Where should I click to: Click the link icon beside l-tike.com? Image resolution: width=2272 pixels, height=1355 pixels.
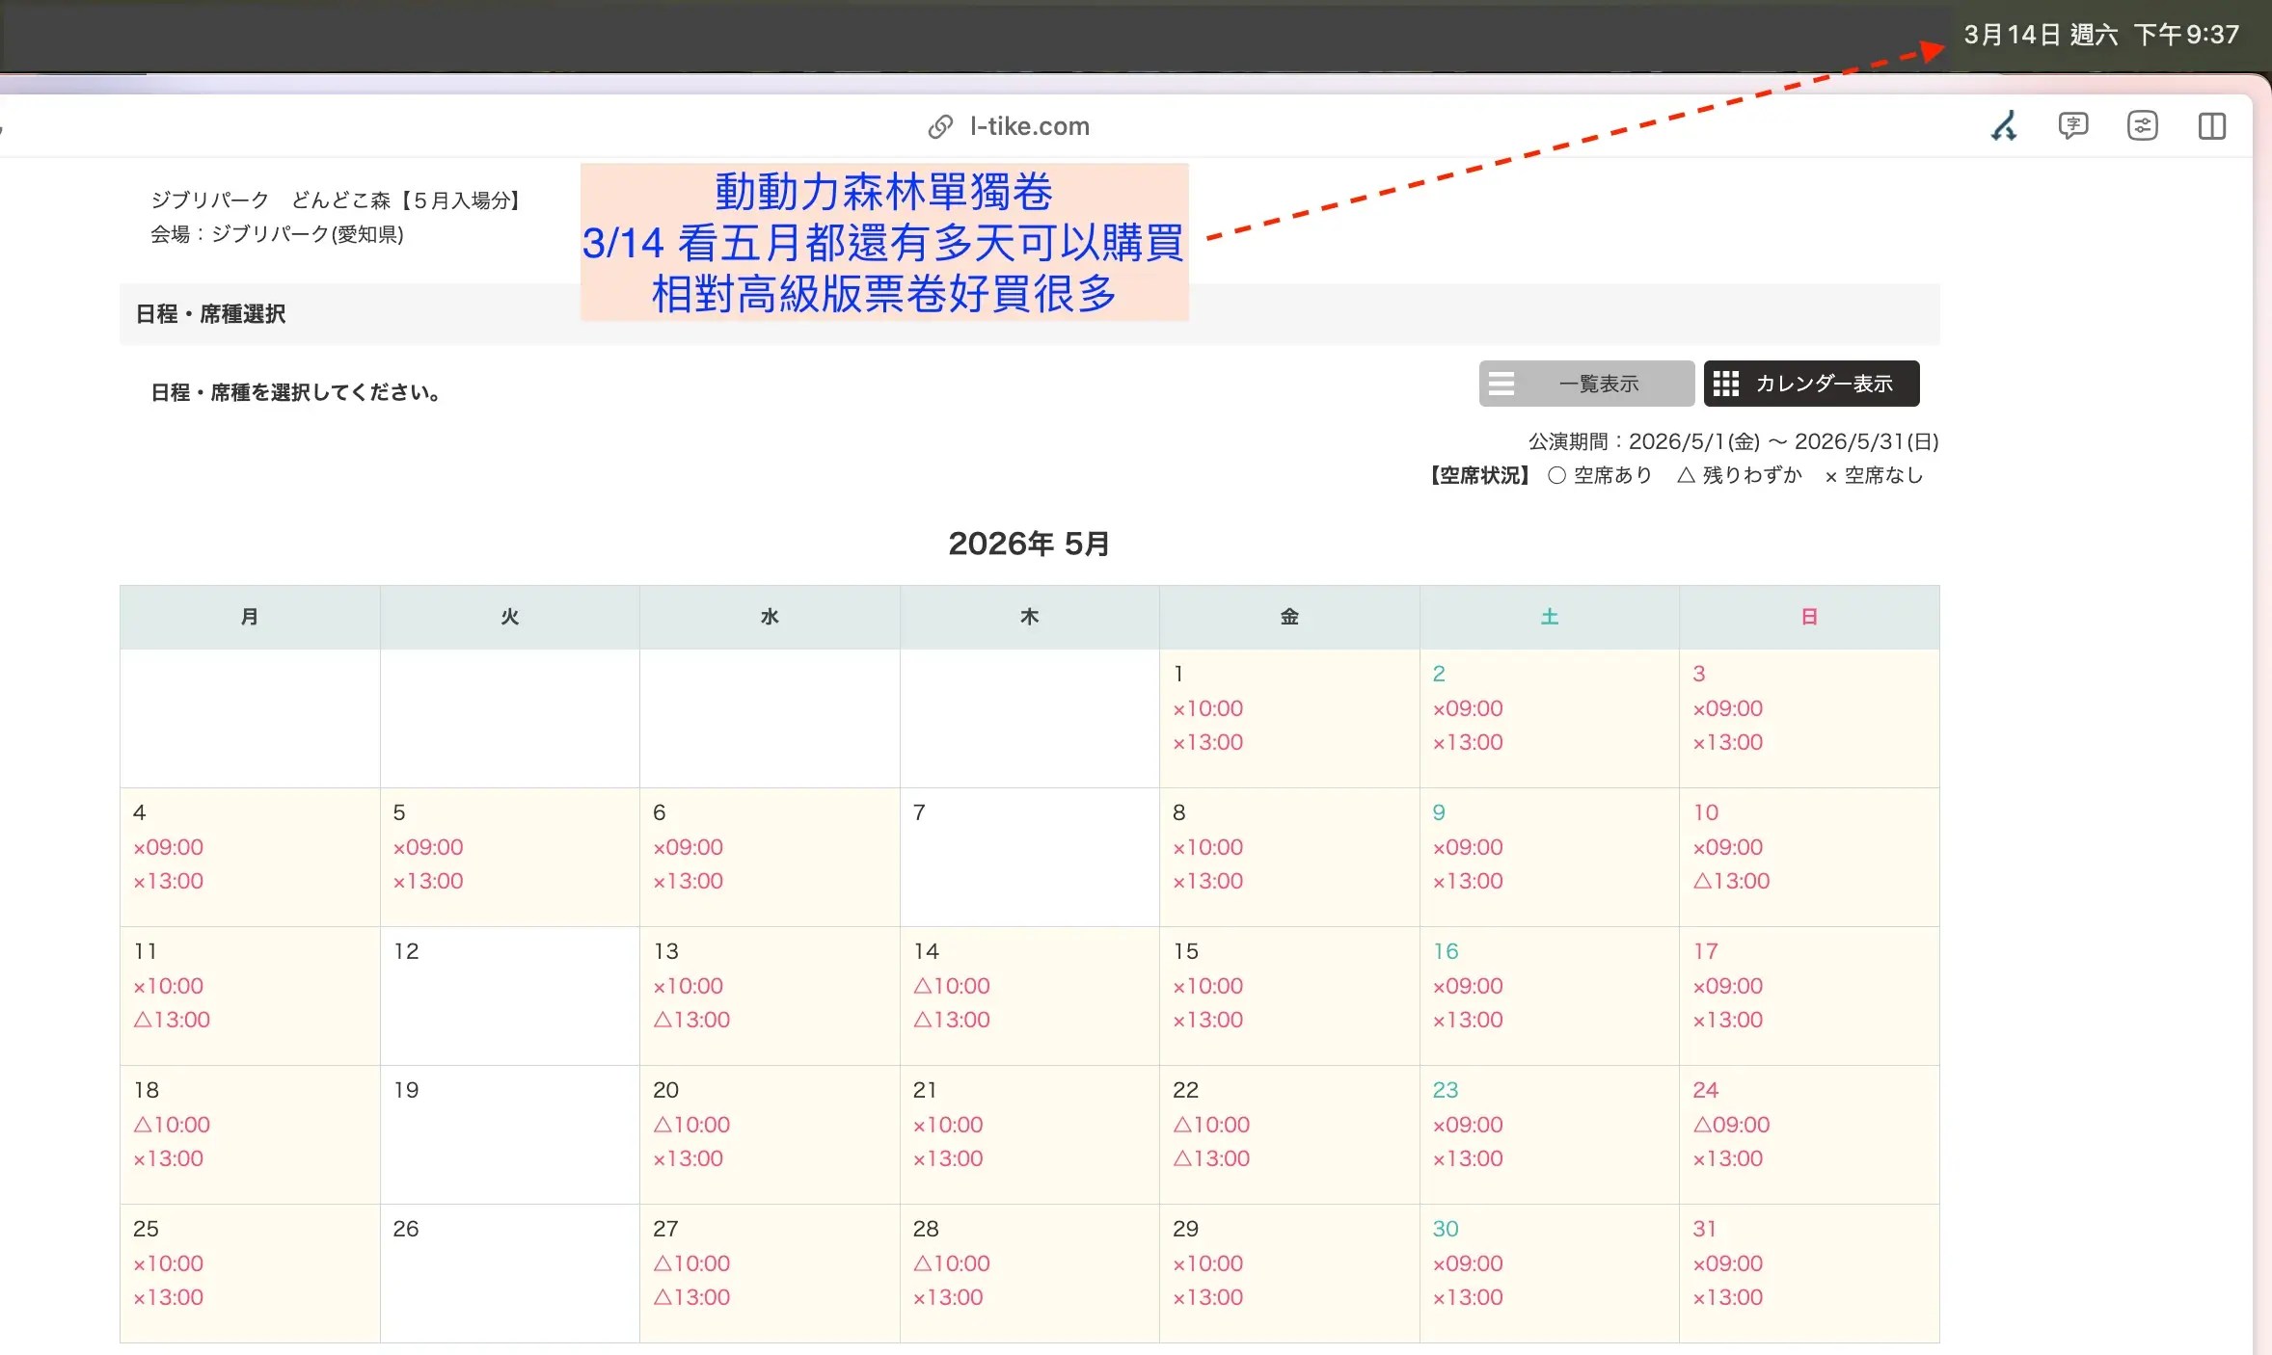940,125
